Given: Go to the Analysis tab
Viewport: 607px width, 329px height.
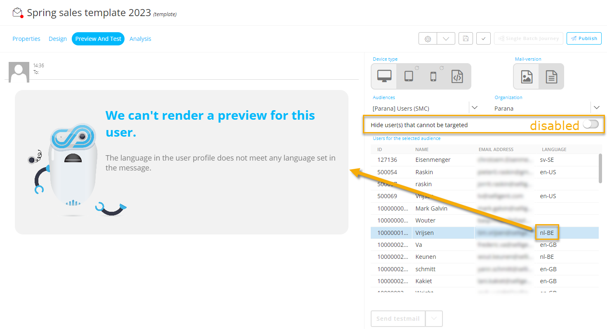Looking at the screenshot, I should click(140, 39).
